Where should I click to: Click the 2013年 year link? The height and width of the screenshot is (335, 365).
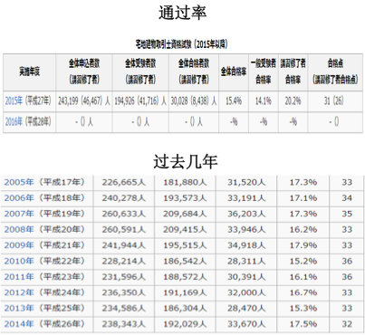tap(19, 308)
